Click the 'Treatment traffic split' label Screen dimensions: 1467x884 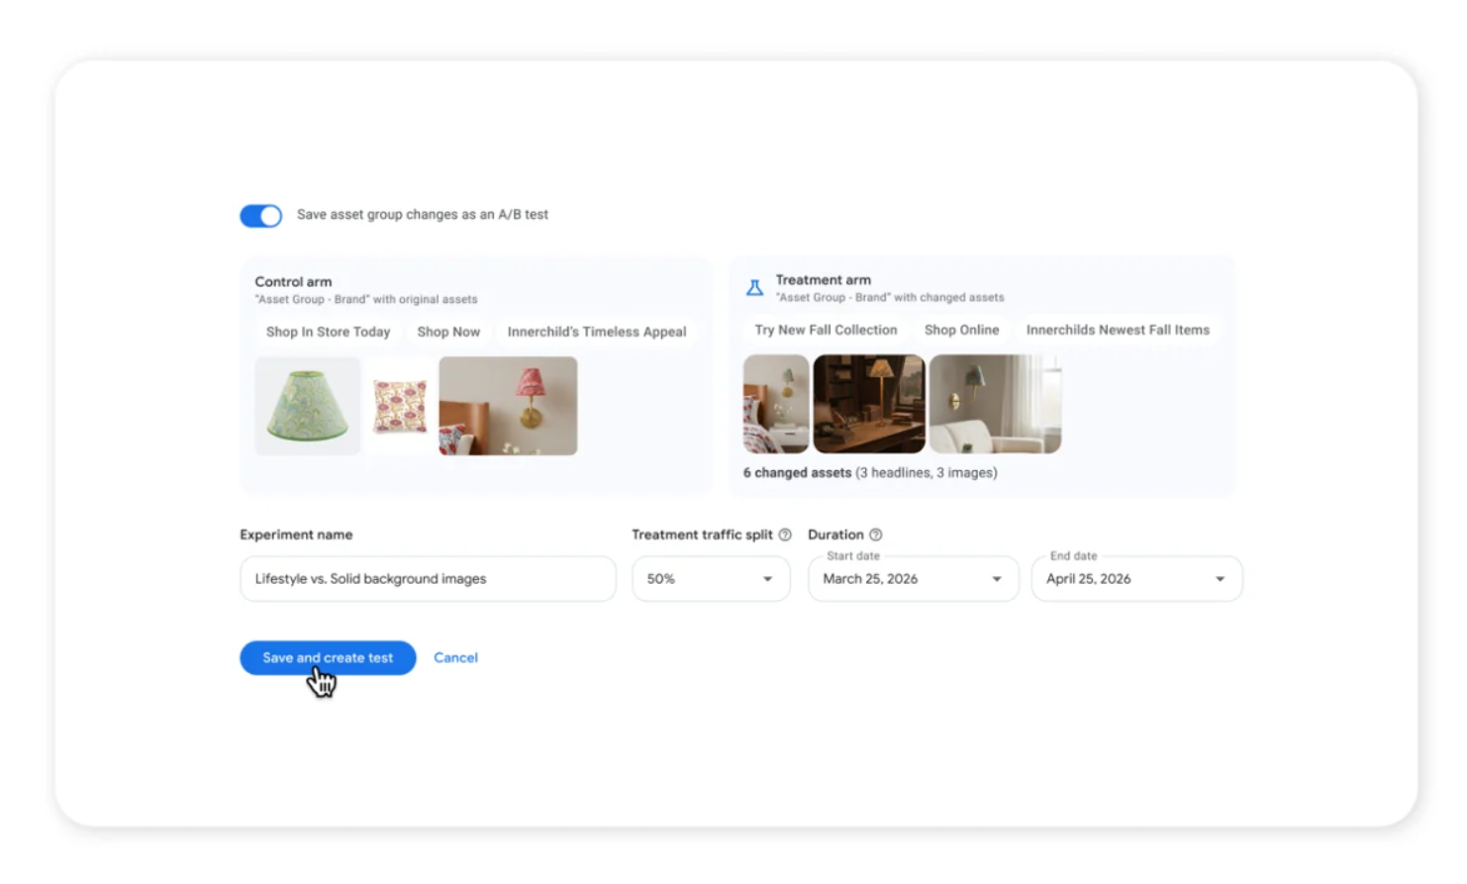[x=702, y=535]
